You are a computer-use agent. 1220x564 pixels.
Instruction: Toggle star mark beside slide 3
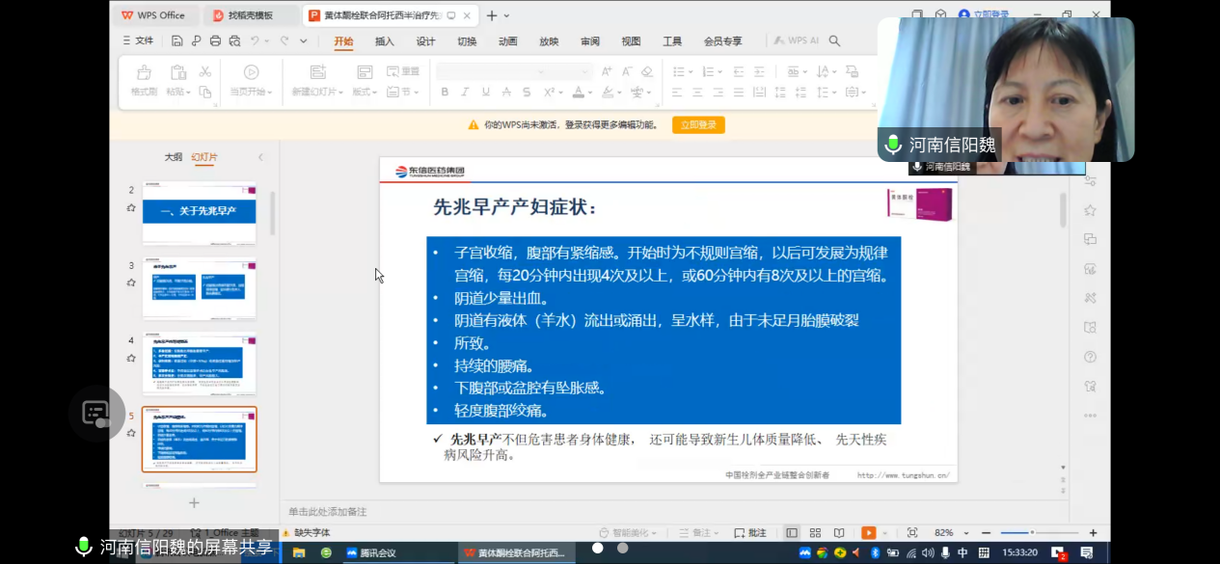click(131, 282)
